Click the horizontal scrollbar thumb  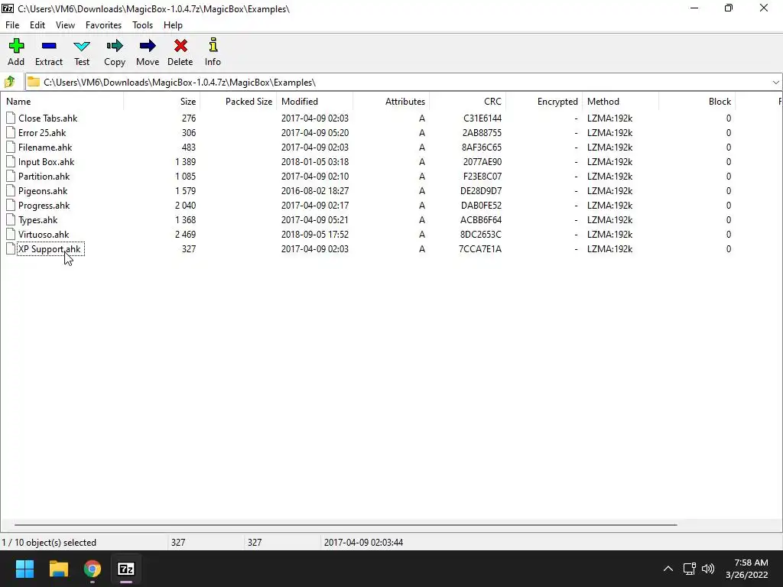point(346,524)
